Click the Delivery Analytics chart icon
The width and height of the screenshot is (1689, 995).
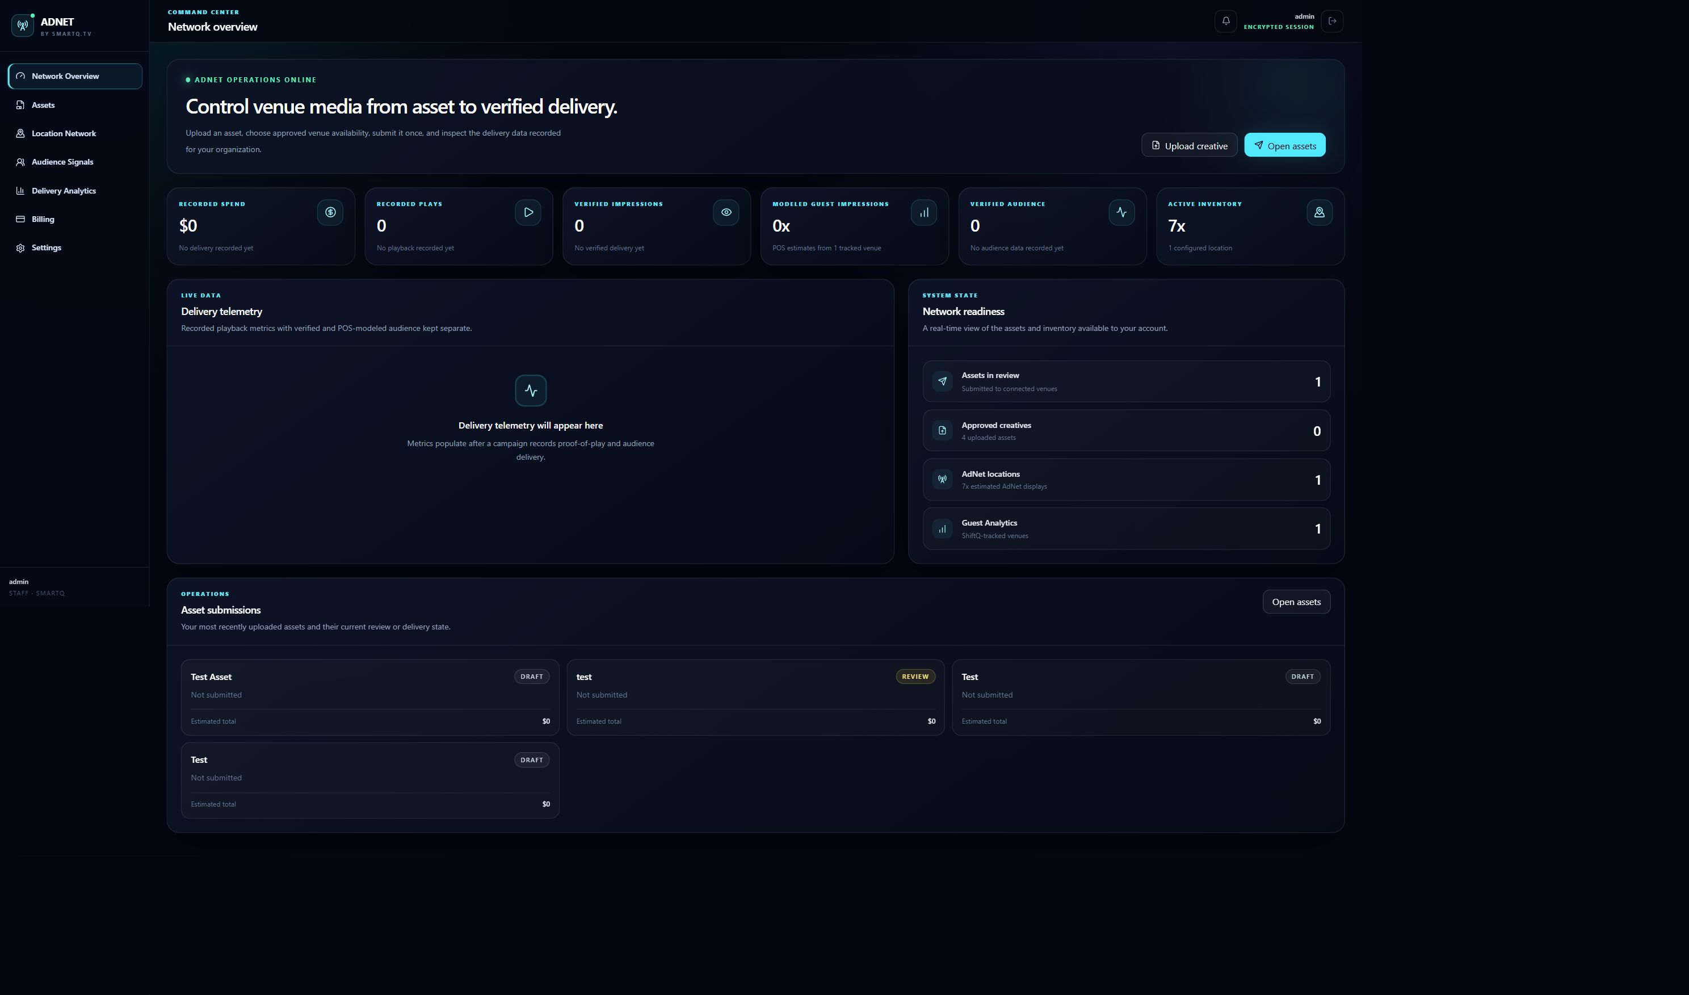click(21, 191)
